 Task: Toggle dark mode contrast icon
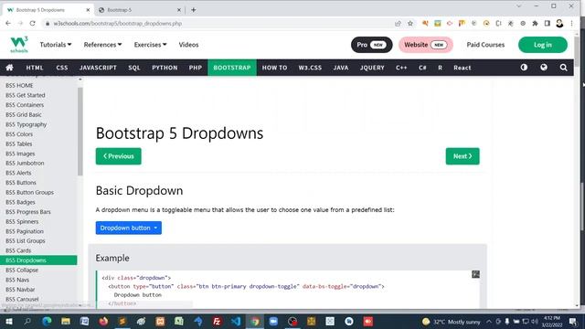[524, 67]
